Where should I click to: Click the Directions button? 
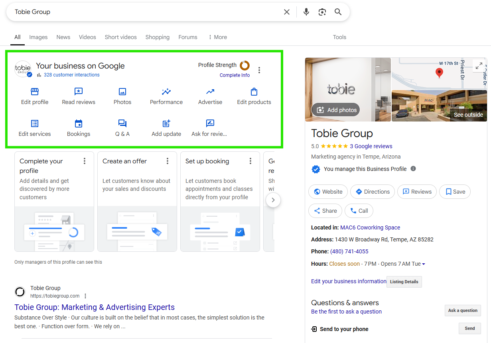[x=373, y=192]
